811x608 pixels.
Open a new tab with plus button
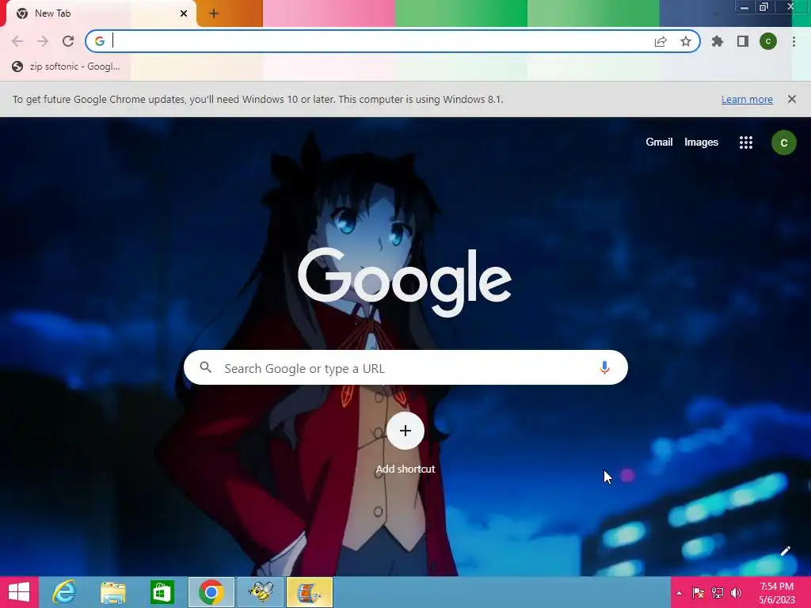[x=214, y=14]
